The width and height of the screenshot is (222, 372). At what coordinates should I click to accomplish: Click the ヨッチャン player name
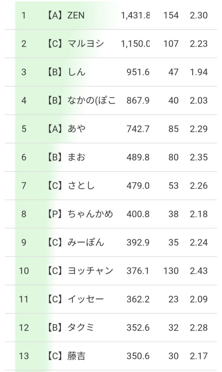tap(90, 271)
